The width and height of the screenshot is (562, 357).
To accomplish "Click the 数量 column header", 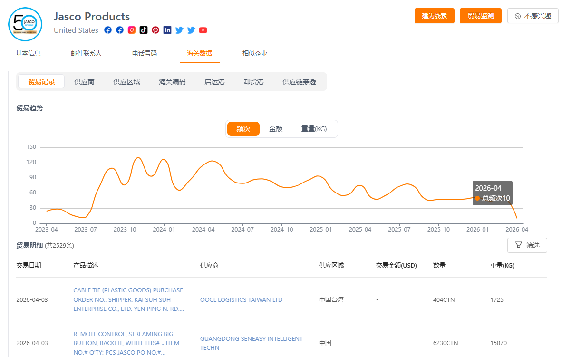I will point(439,265).
